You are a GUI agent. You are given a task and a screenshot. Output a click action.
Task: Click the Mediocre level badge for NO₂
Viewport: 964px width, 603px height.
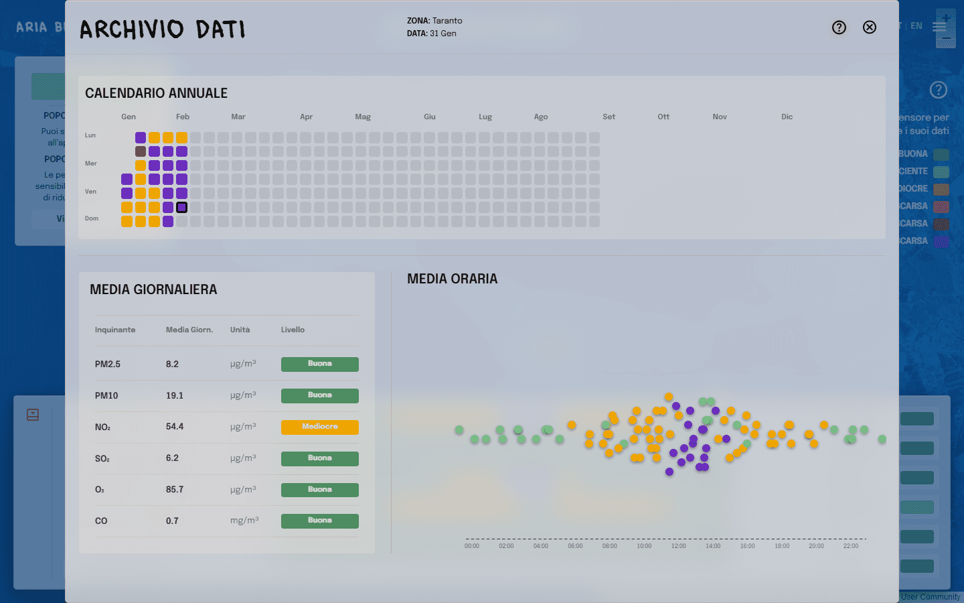(x=320, y=427)
